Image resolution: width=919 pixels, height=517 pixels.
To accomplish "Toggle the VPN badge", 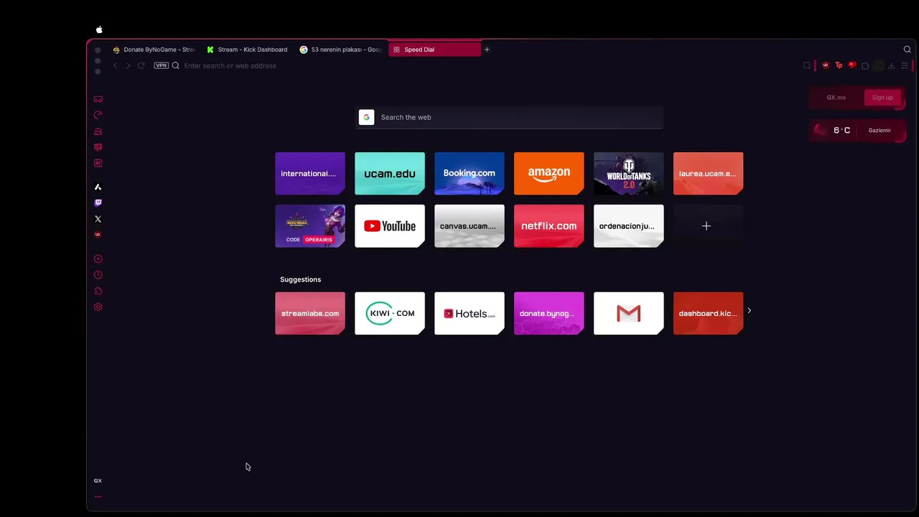I will [161, 65].
